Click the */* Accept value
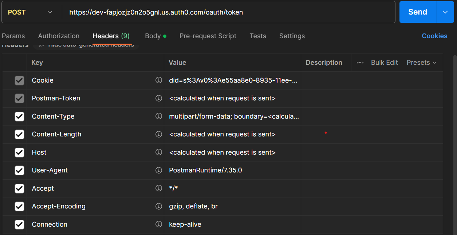 pos(173,188)
